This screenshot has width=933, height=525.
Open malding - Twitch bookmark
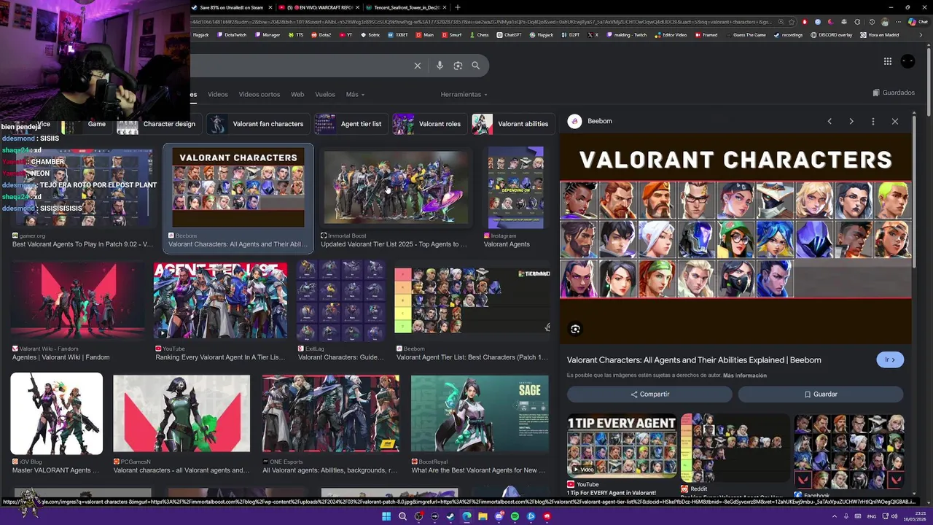[626, 35]
